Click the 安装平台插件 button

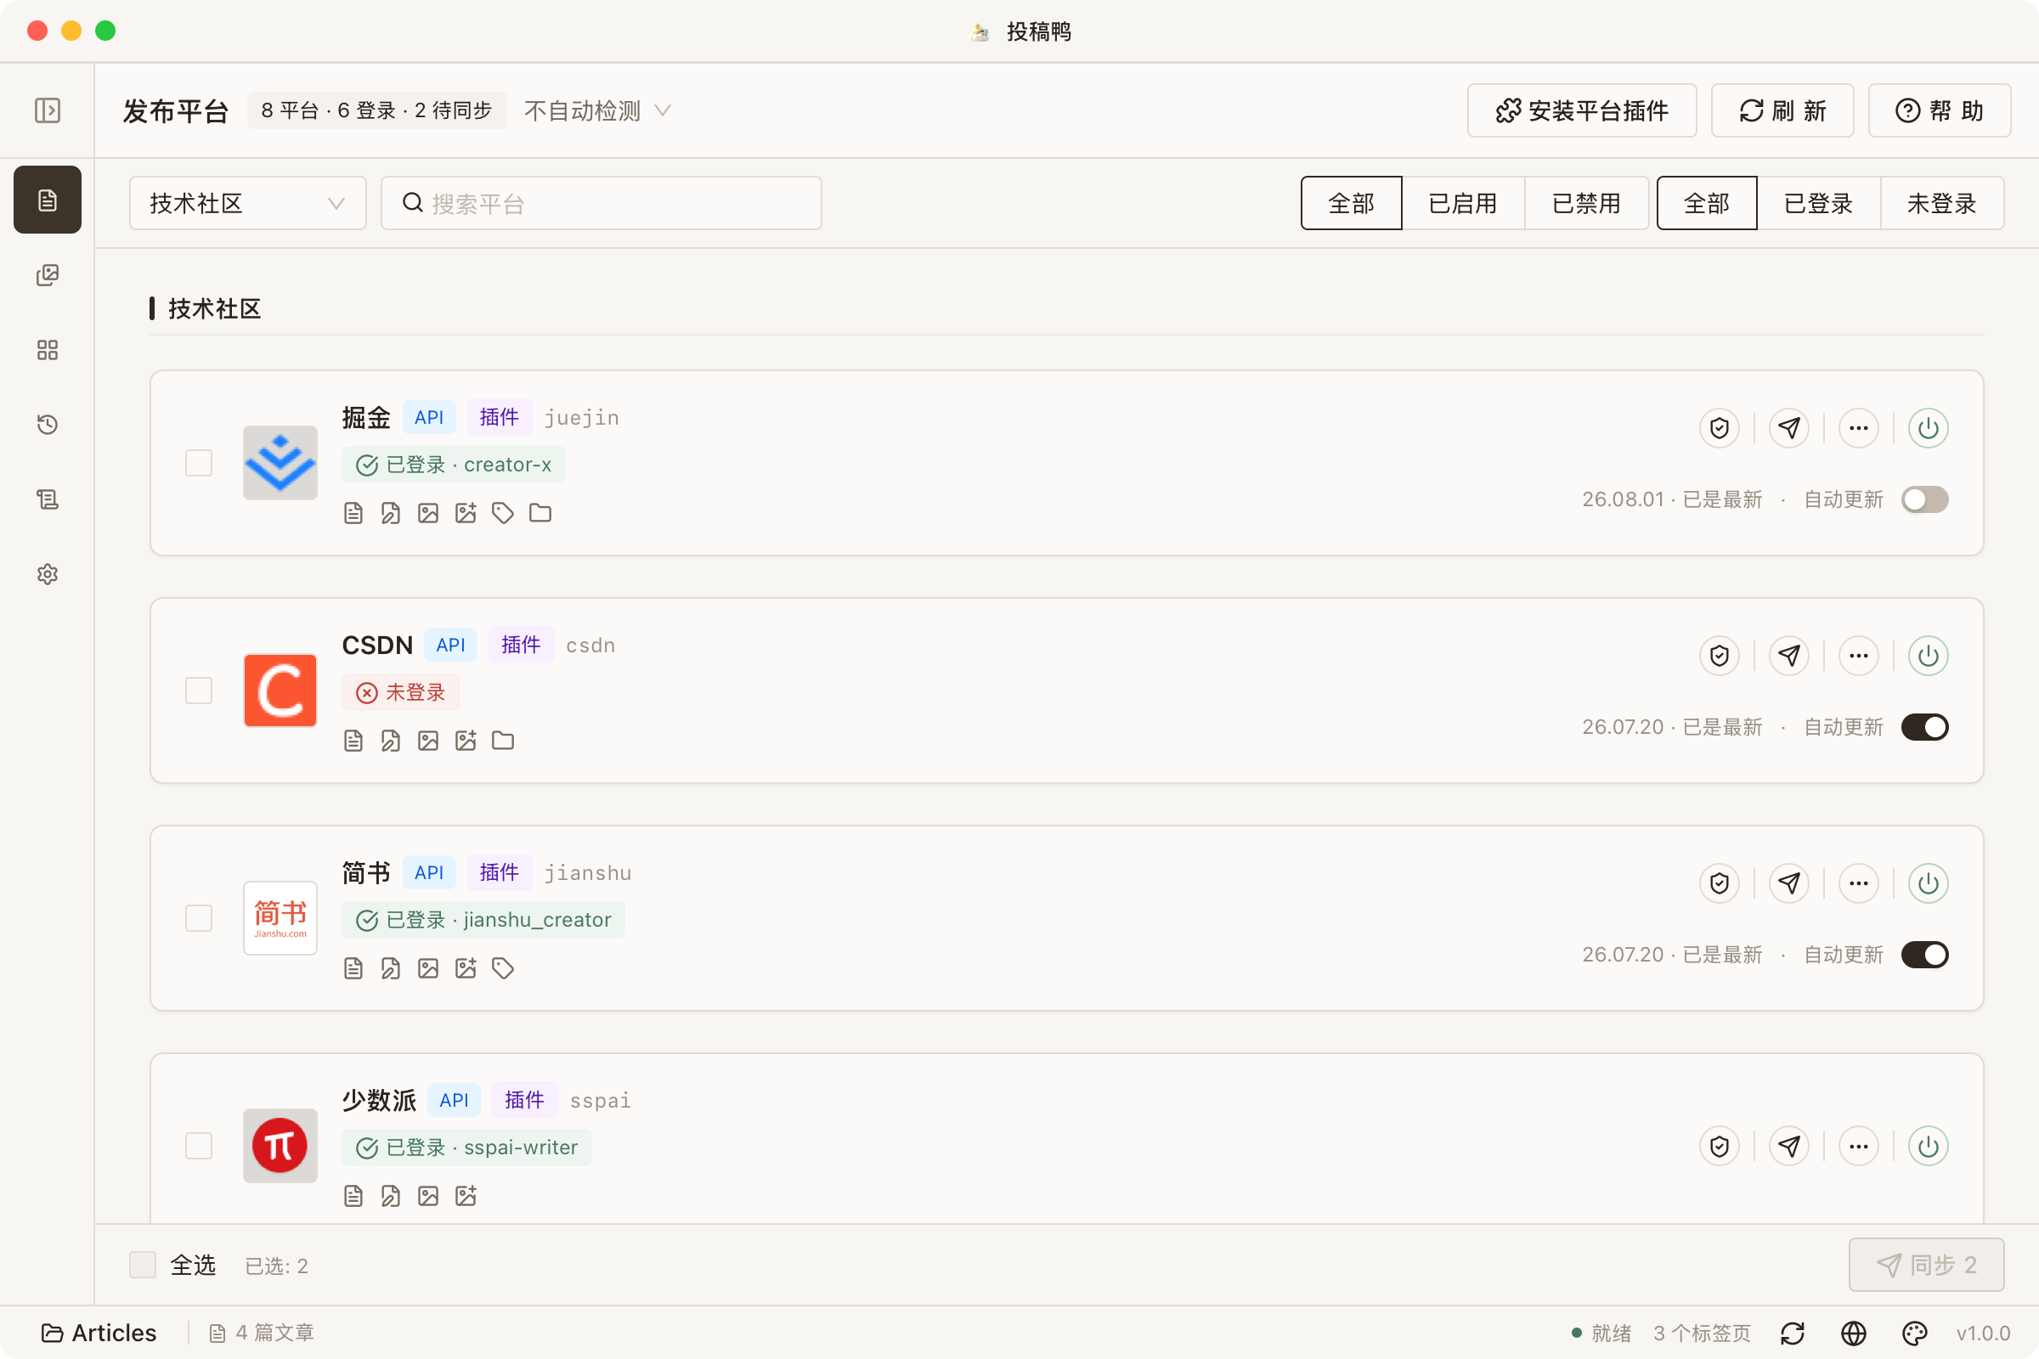click(1582, 110)
